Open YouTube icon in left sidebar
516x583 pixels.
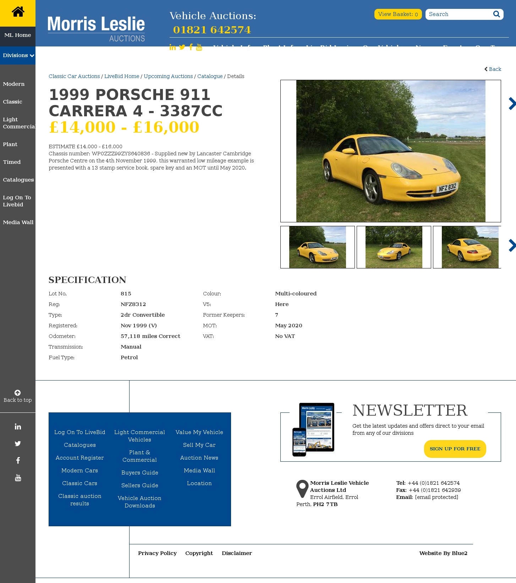pyautogui.click(x=18, y=478)
